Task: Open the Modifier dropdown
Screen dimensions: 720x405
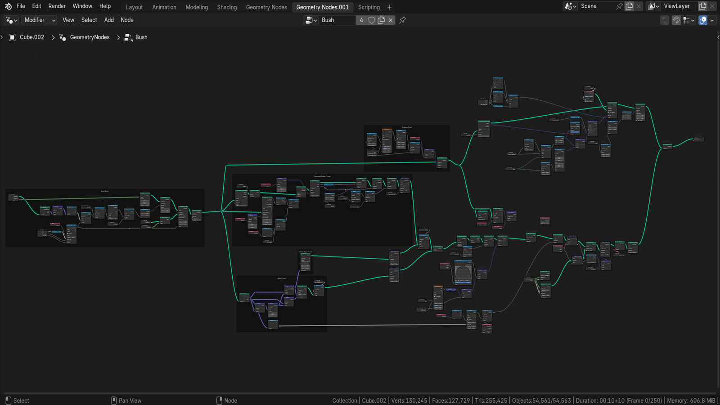Action: 39,20
